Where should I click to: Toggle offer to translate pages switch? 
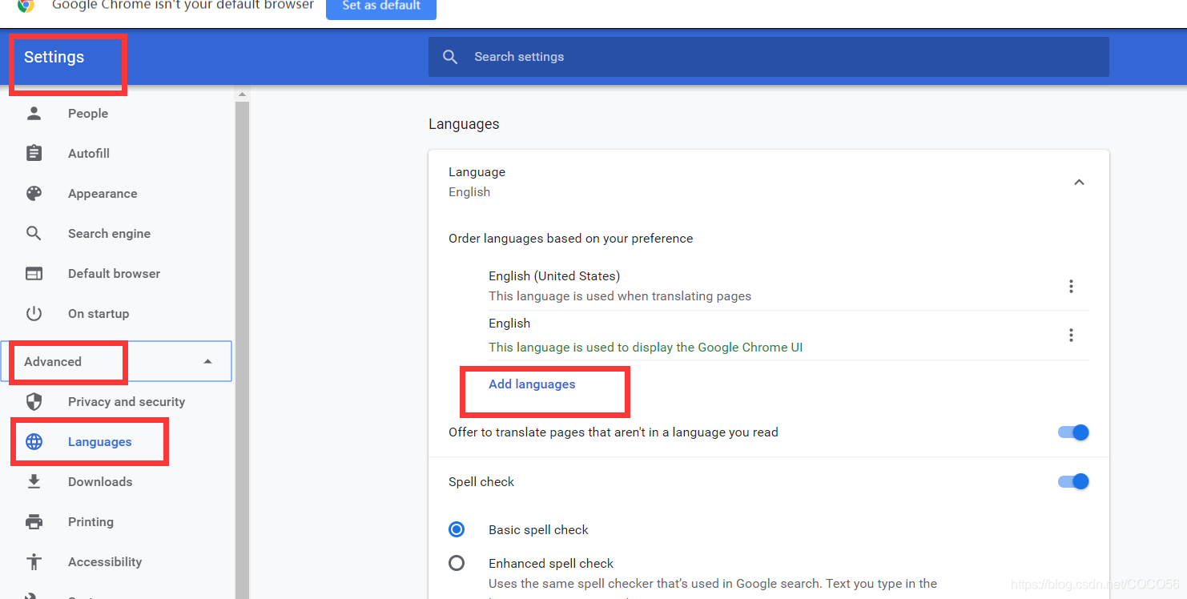coord(1073,432)
